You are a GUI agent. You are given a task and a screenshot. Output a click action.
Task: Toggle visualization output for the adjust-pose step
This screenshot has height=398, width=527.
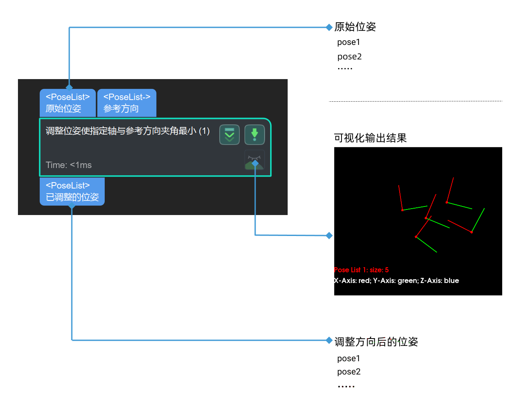pos(254,159)
